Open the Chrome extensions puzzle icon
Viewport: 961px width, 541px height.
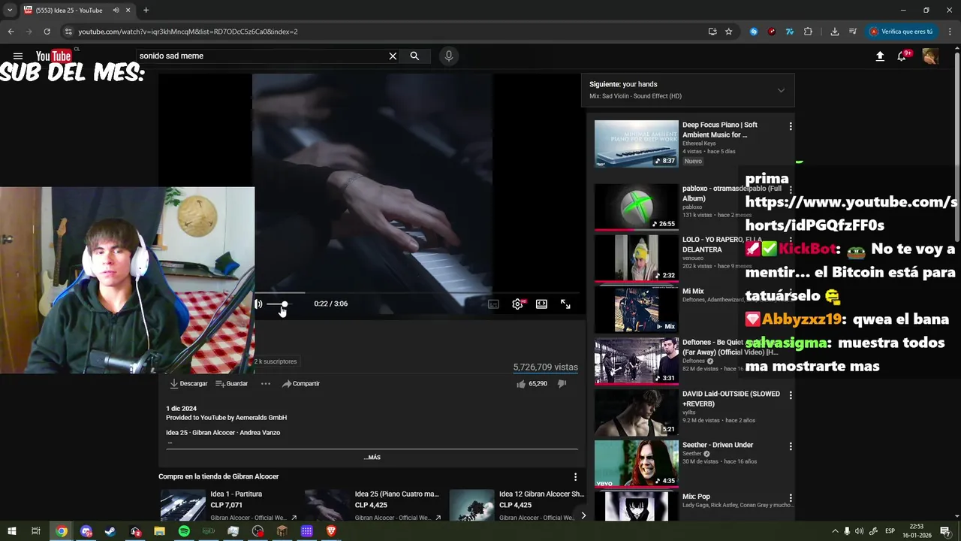808,32
